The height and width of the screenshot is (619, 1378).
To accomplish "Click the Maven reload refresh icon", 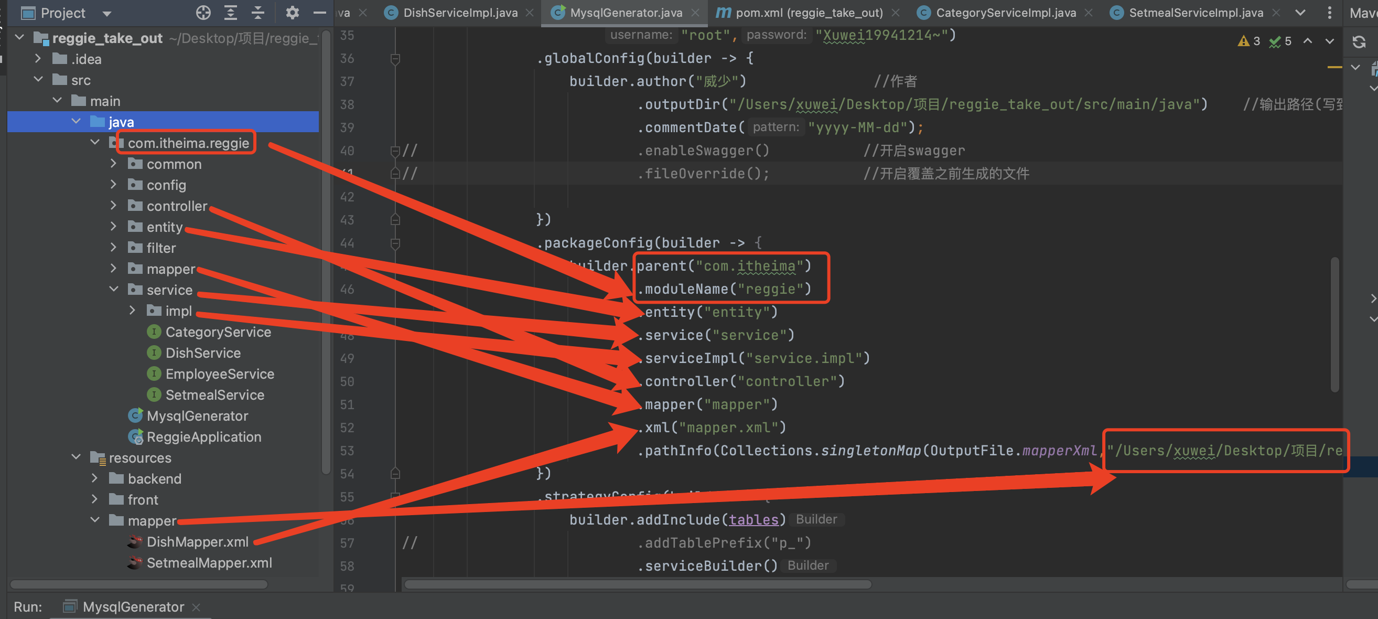I will coord(1359,42).
